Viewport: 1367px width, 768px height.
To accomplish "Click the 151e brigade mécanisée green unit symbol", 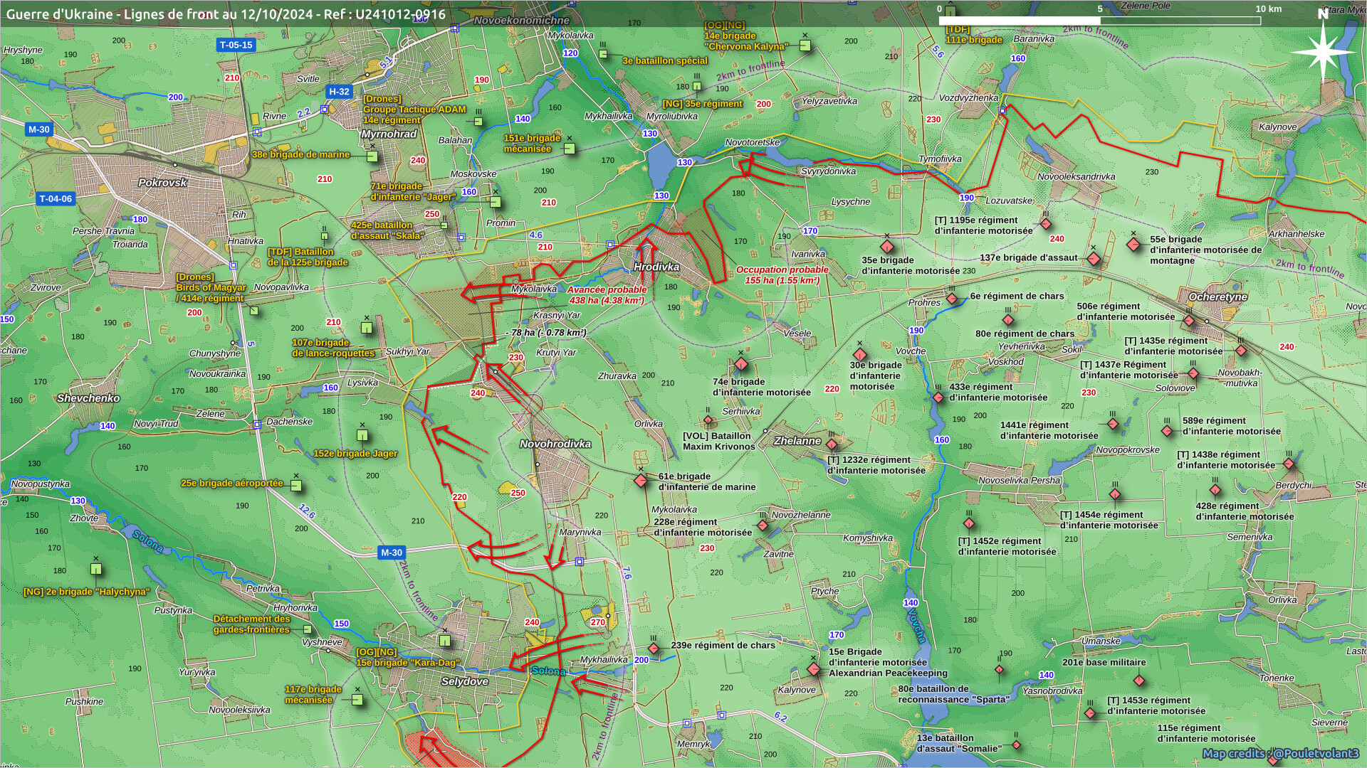I will click(x=569, y=149).
